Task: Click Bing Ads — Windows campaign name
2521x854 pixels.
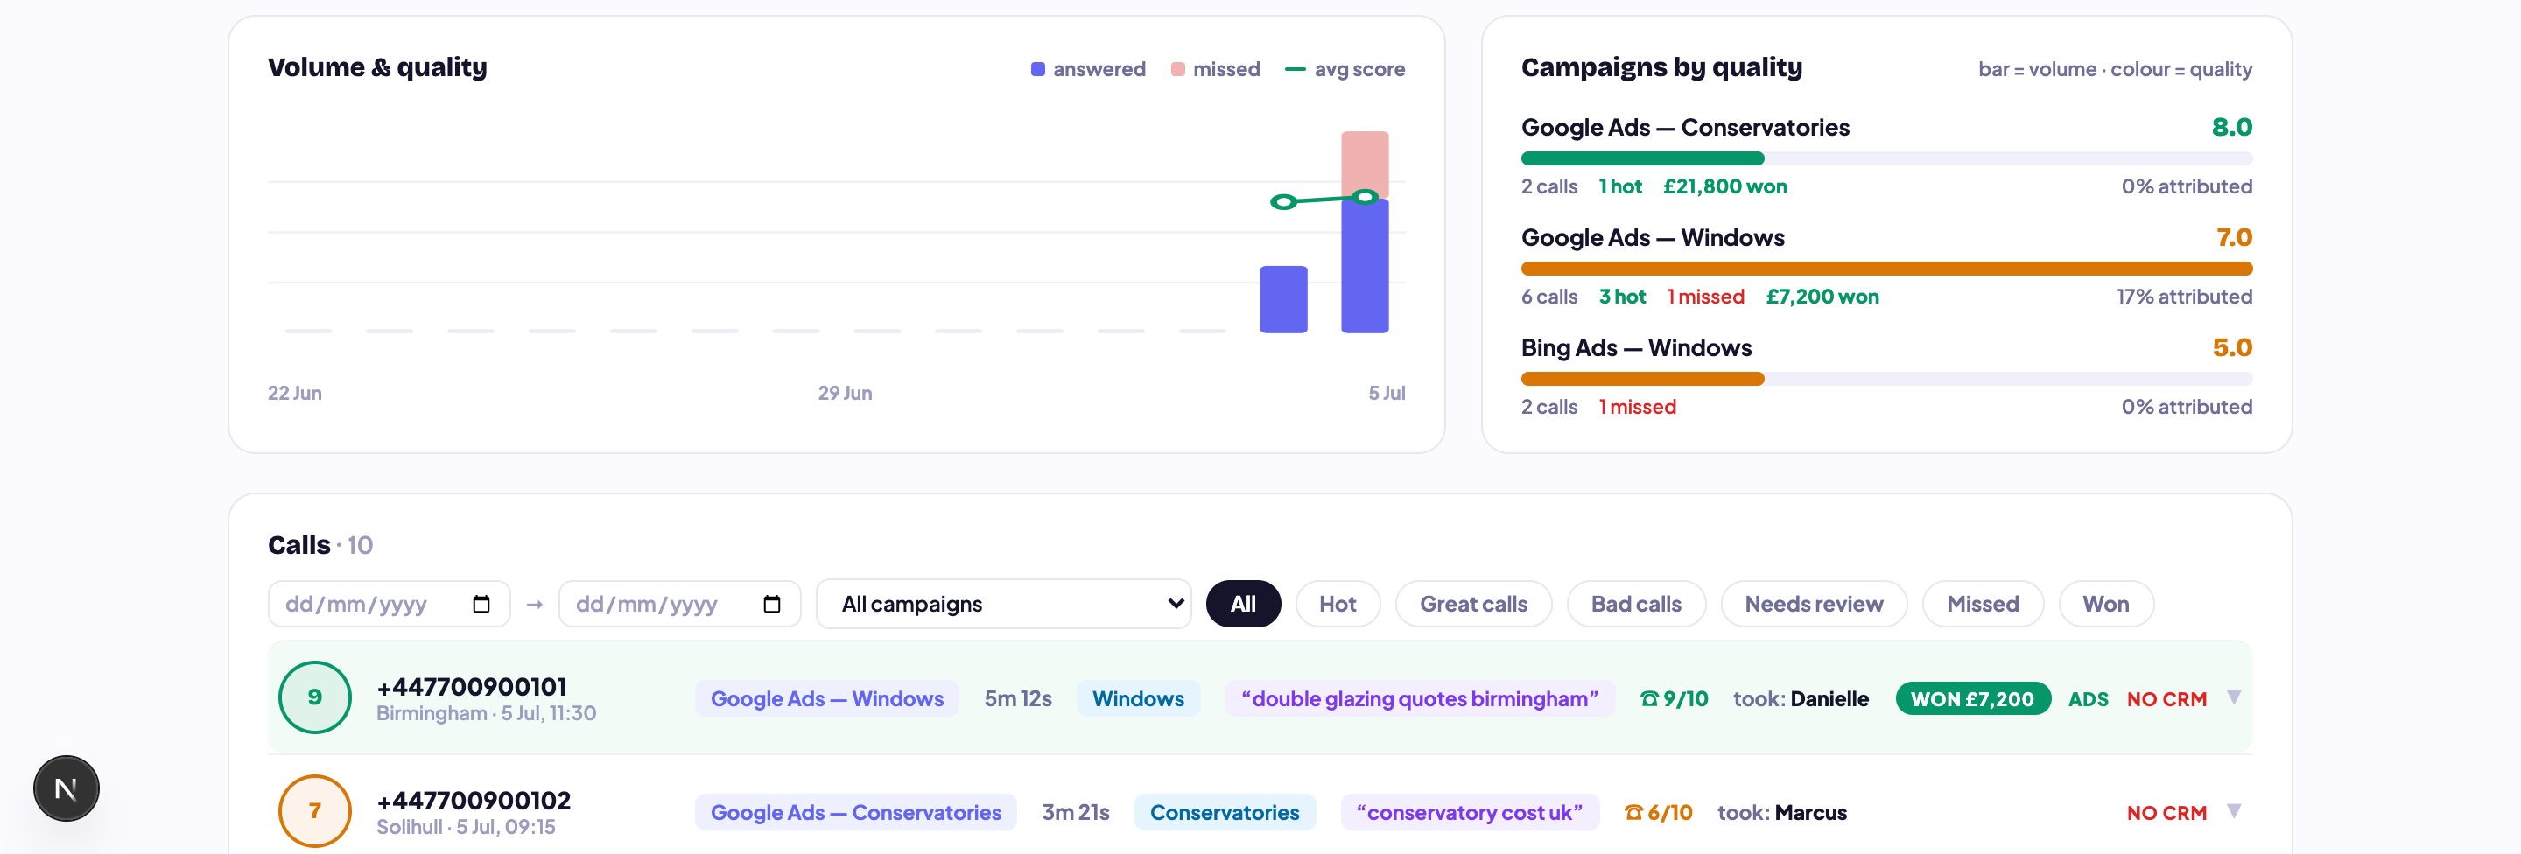Action: click(x=1635, y=347)
